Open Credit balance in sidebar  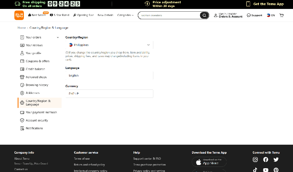point(40,69)
